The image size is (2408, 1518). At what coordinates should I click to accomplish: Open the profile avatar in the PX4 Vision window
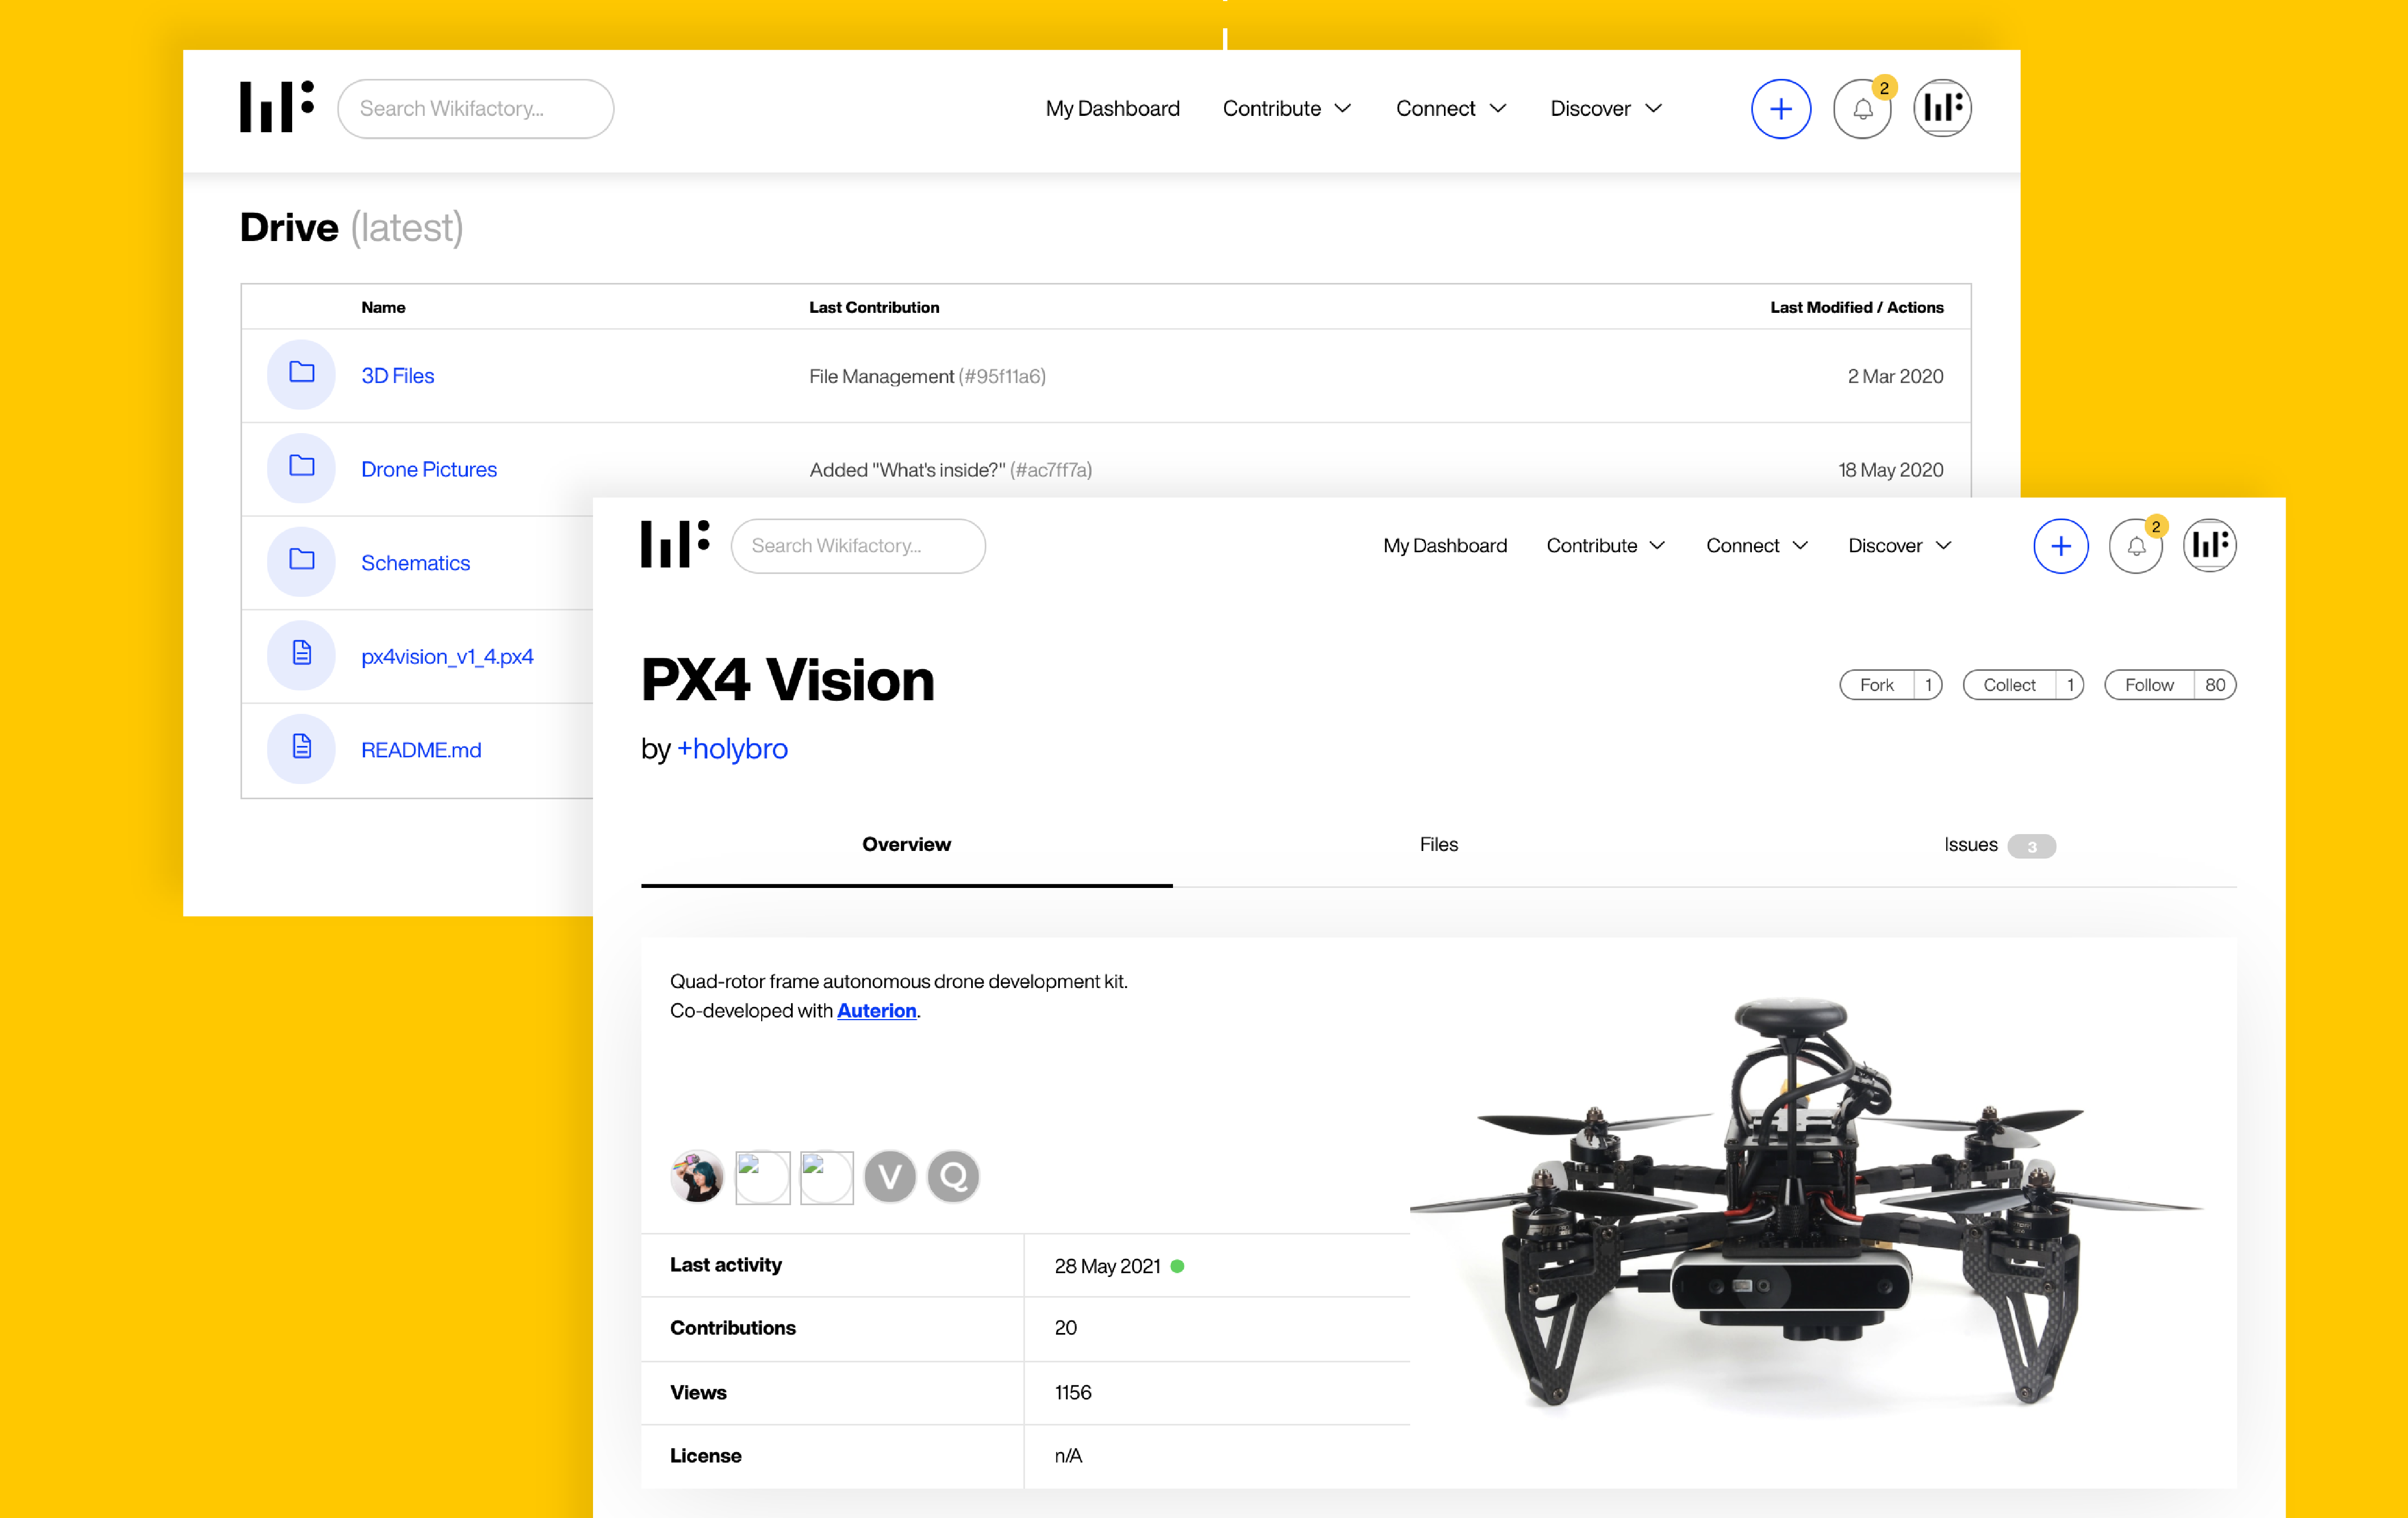click(x=2210, y=545)
